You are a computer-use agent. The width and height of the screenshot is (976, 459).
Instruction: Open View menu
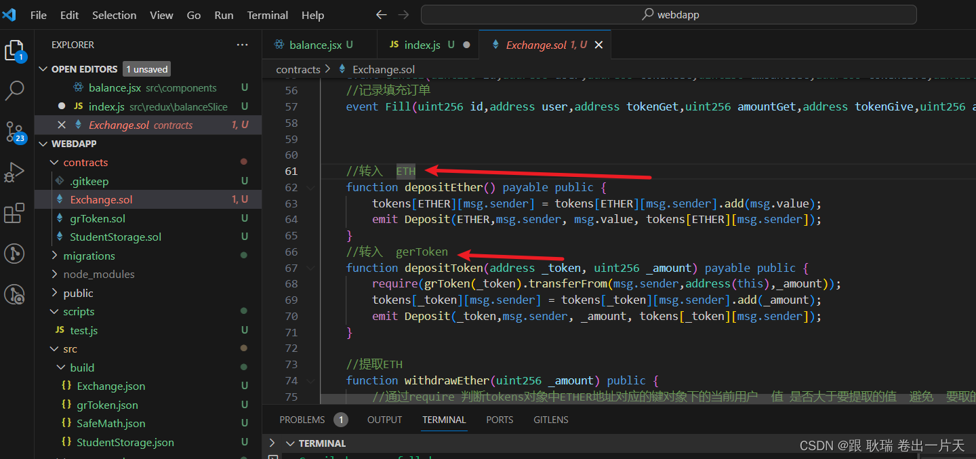[x=161, y=15]
